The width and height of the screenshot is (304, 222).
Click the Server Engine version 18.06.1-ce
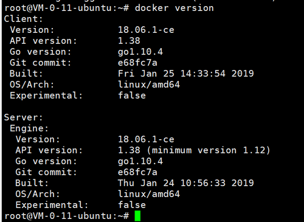(146, 139)
